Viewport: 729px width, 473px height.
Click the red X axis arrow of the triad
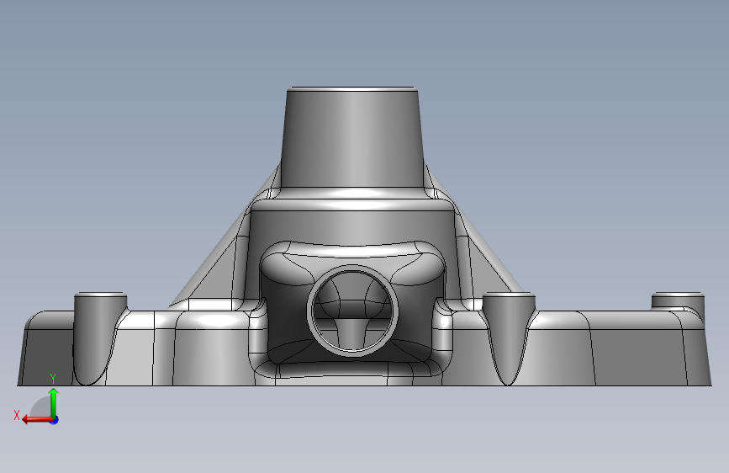pos(37,420)
